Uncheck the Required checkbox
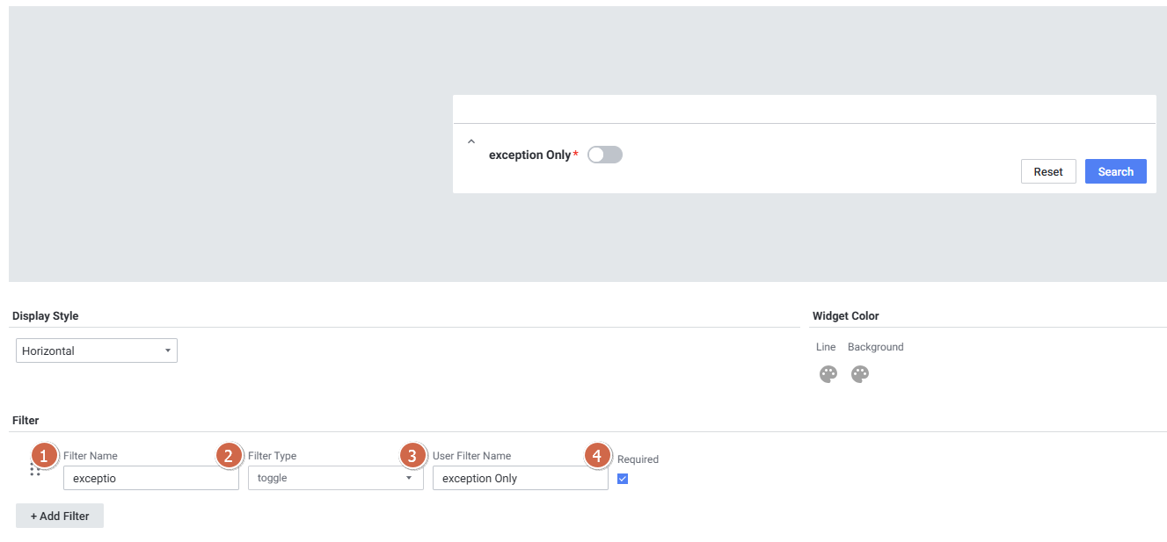This screenshot has width=1167, height=542. pos(623,479)
